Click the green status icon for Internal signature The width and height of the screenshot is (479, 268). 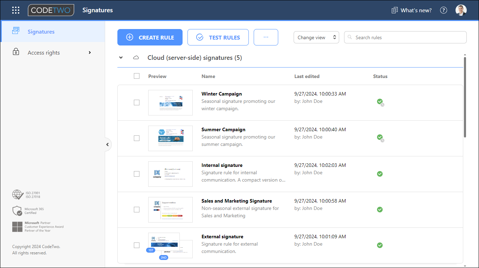(x=380, y=174)
